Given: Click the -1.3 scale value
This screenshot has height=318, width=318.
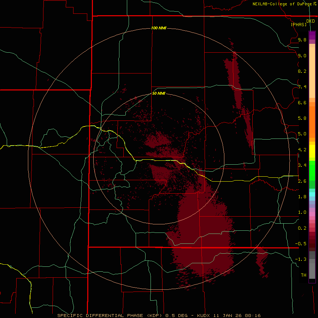Looking at the screenshot, I should pos(301,259).
